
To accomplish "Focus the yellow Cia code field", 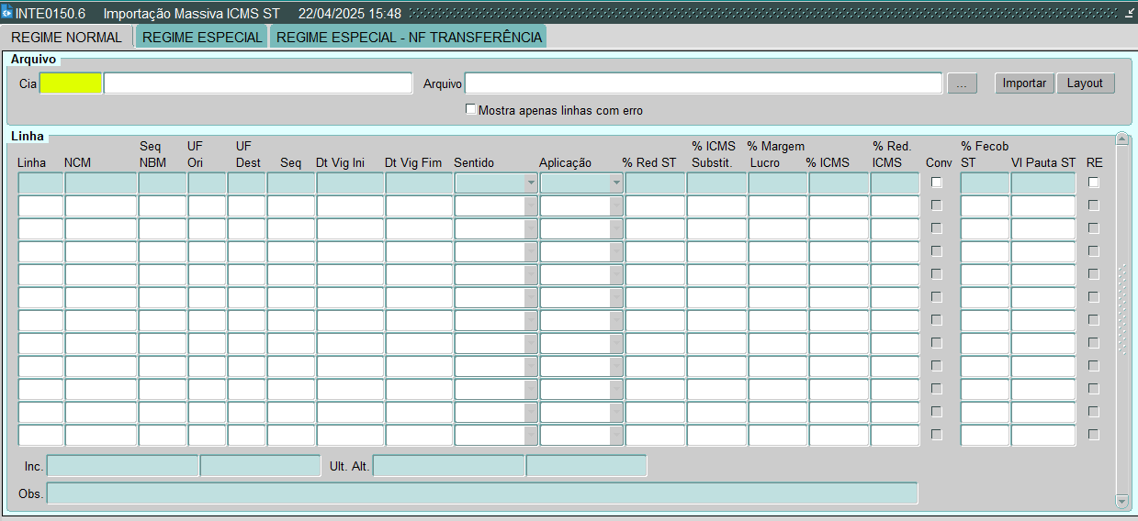I will click(x=71, y=83).
